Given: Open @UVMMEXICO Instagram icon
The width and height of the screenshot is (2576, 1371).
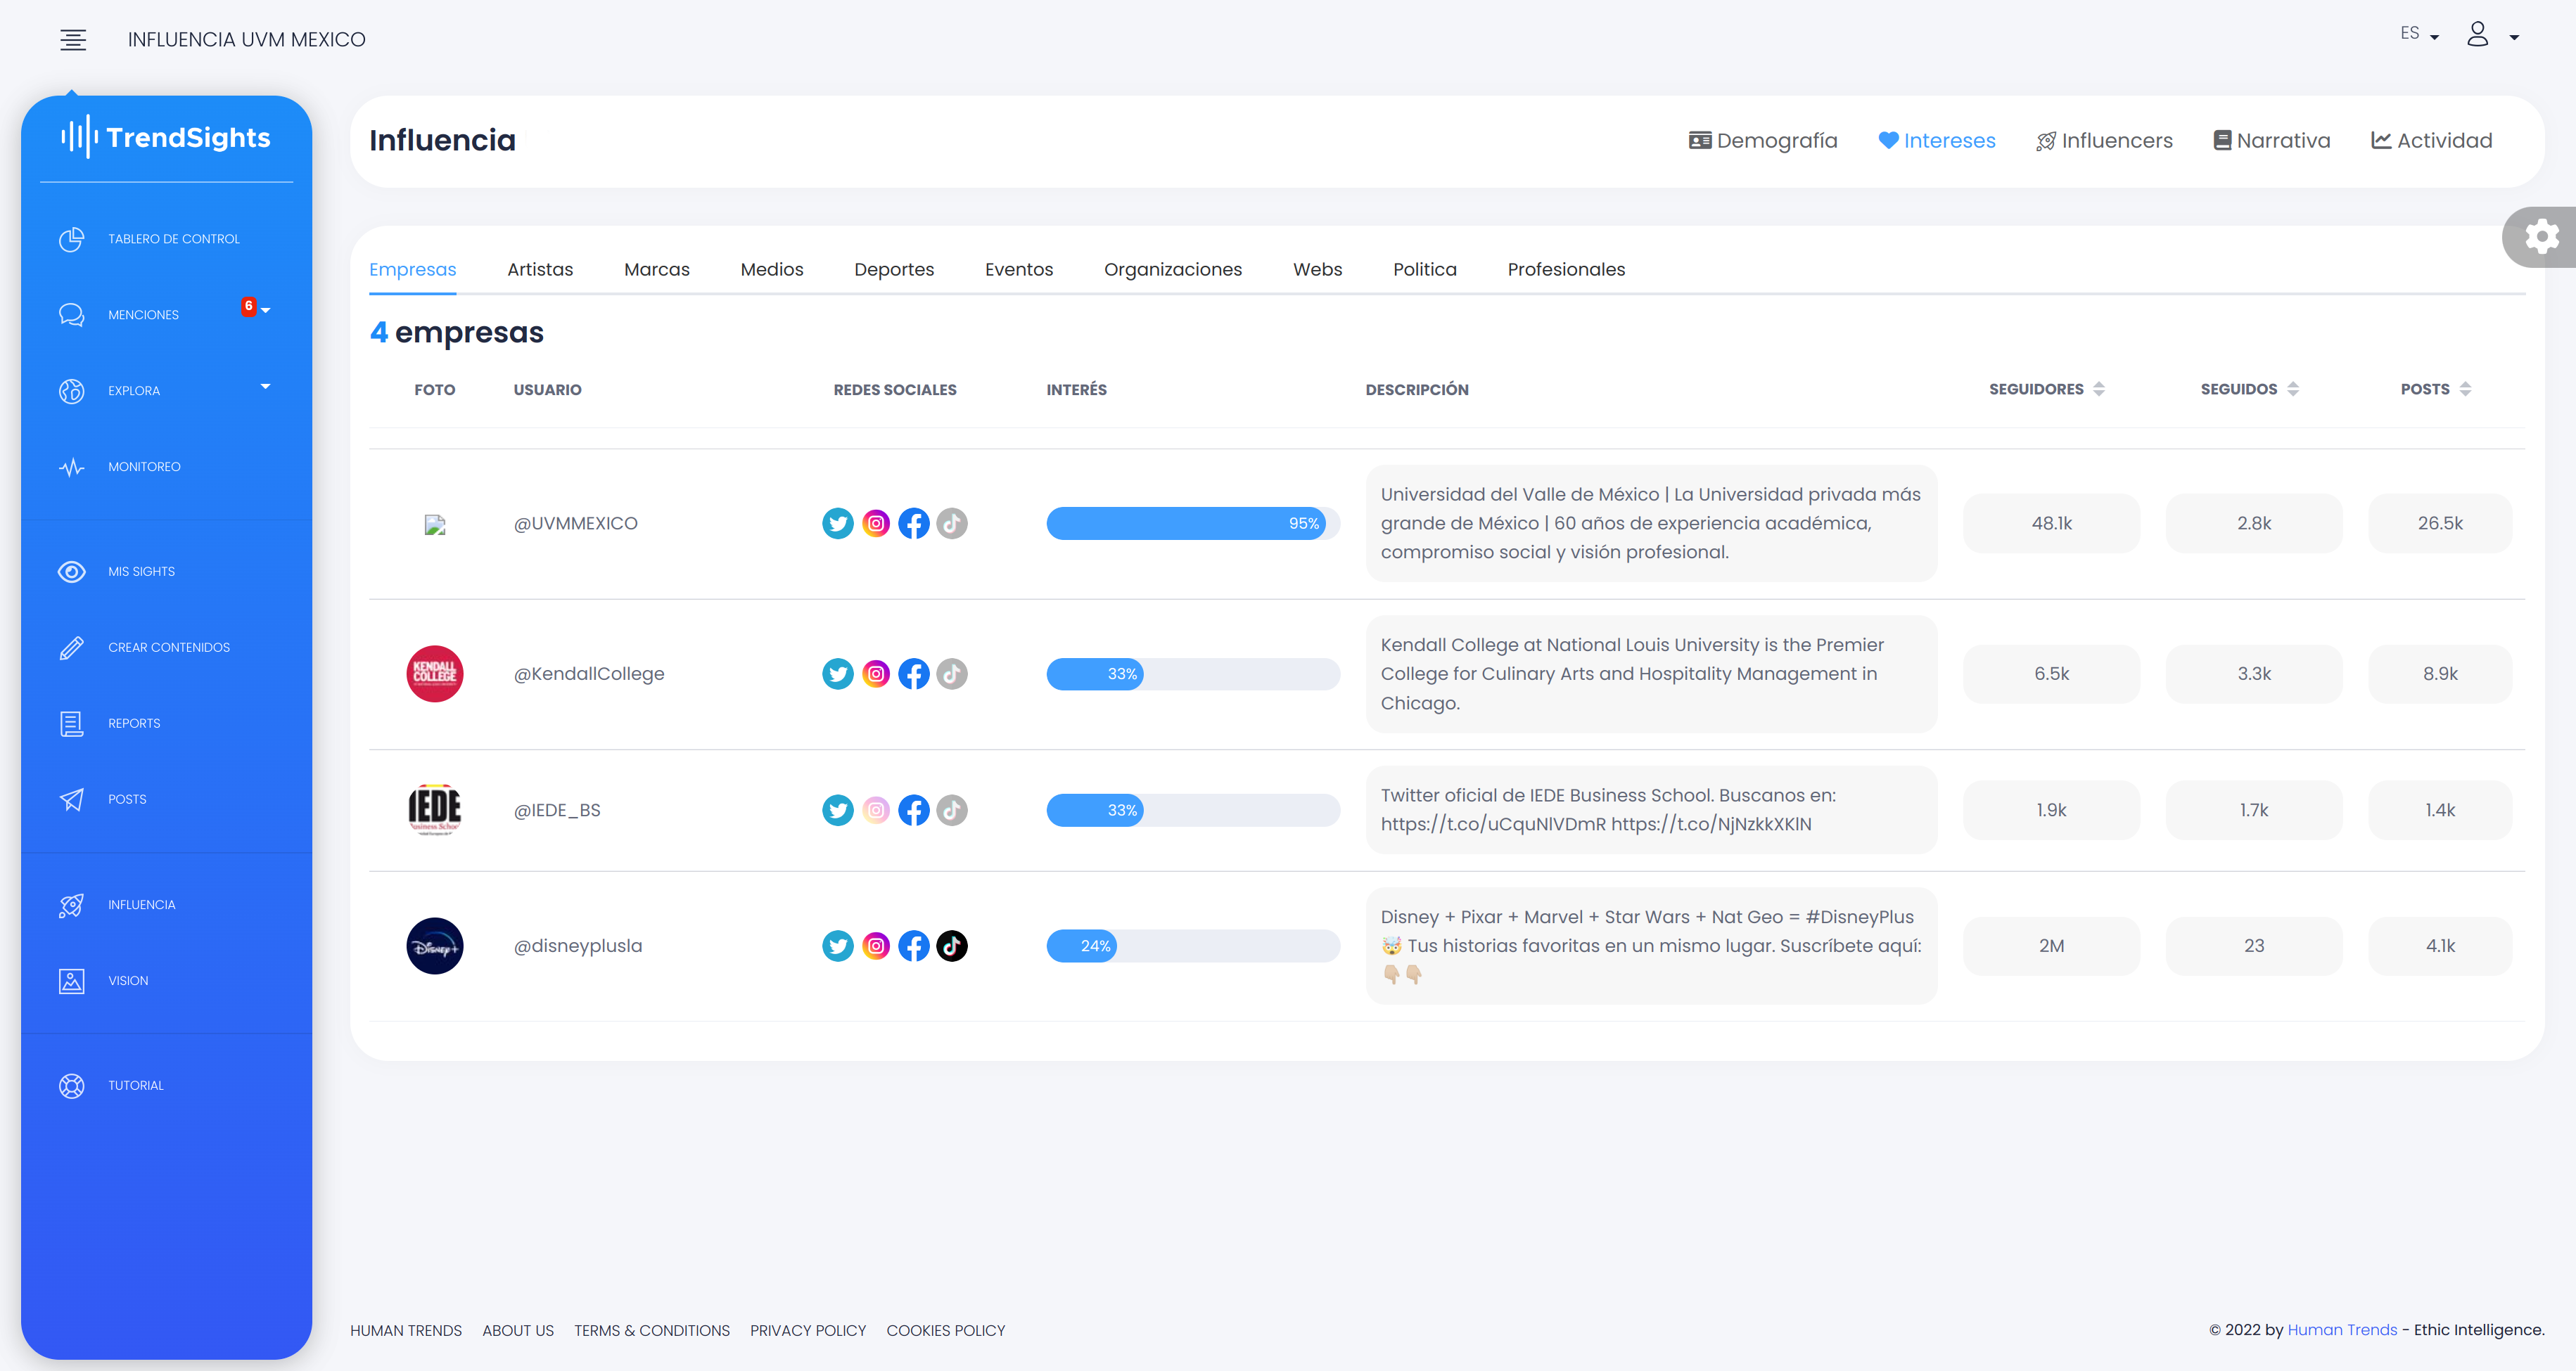Looking at the screenshot, I should pos(876,524).
